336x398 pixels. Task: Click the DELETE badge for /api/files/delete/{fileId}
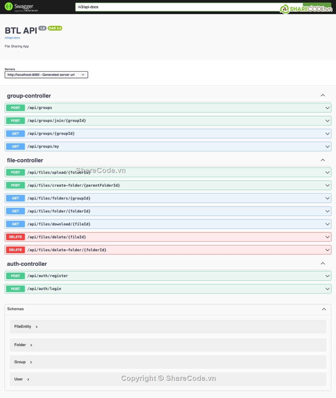tap(16, 237)
